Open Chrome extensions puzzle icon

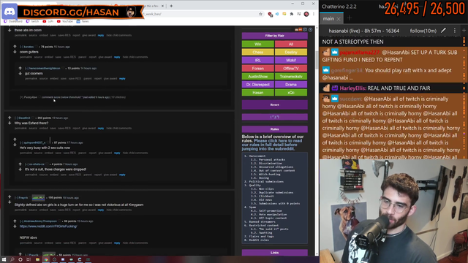click(292, 14)
